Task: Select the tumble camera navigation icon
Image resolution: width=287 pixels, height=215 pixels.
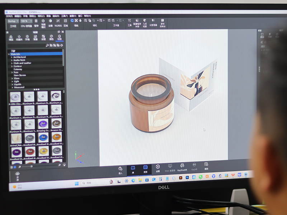Action: tap(72, 21)
